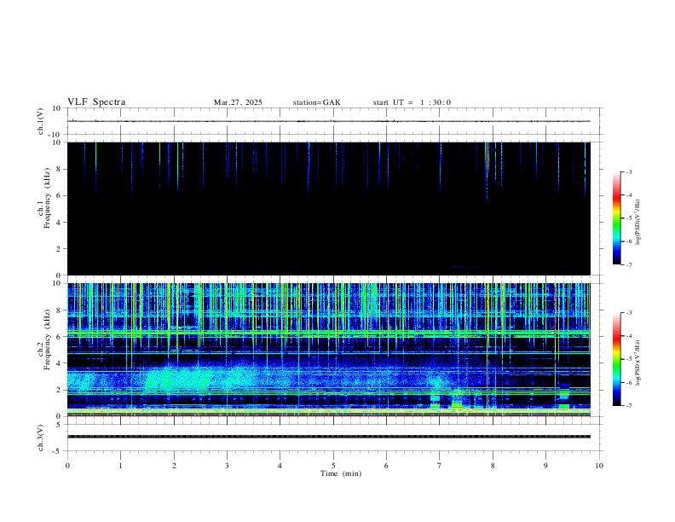This screenshot has width=675, height=522.
Task: Click the "6" kHz tick on ch.2 frequency axis
Action: click(59, 336)
